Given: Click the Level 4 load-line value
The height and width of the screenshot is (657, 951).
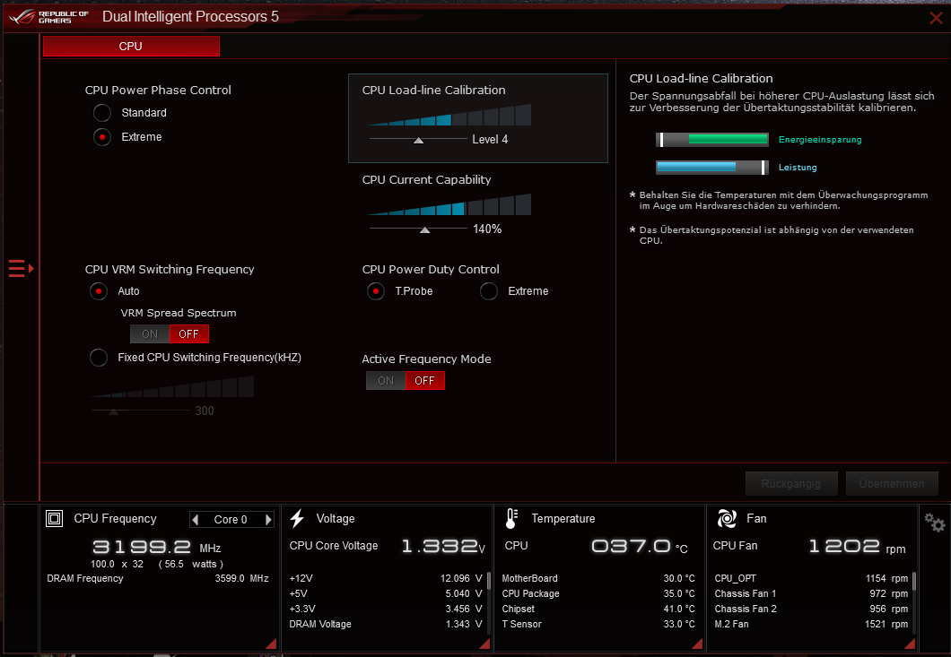Looking at the screenshot, I should coord(490,140).
